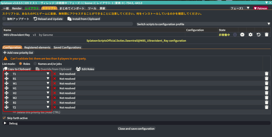Open the 貢献 tab

tap(102, 8)
